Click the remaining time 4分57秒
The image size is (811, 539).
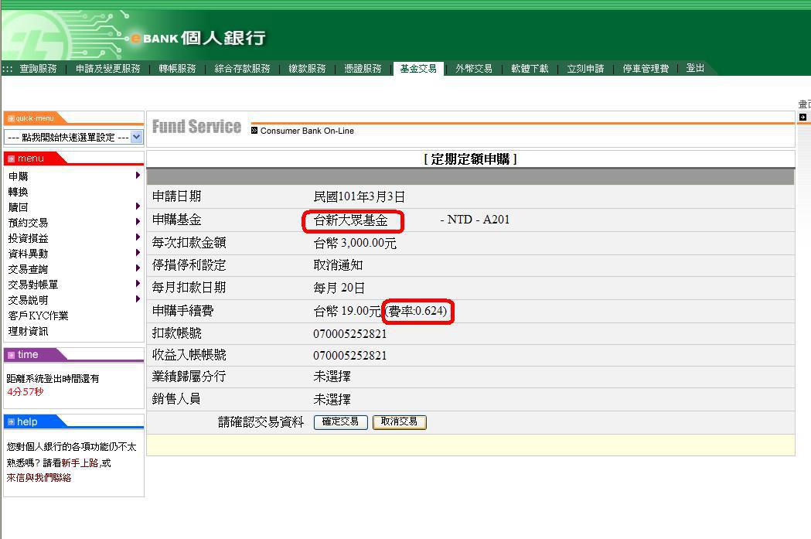(x=26, y=391)
